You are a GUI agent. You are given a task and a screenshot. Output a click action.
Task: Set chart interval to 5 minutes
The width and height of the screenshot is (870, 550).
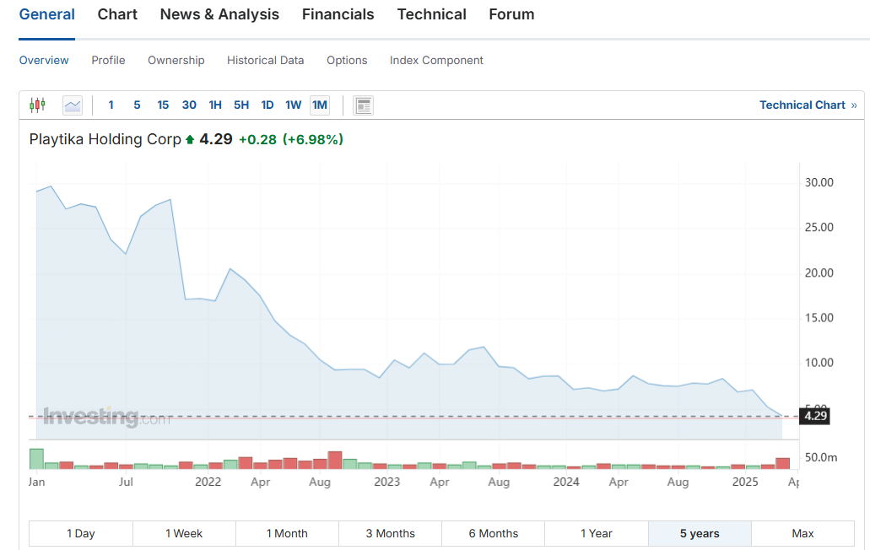tap(137, 105)
